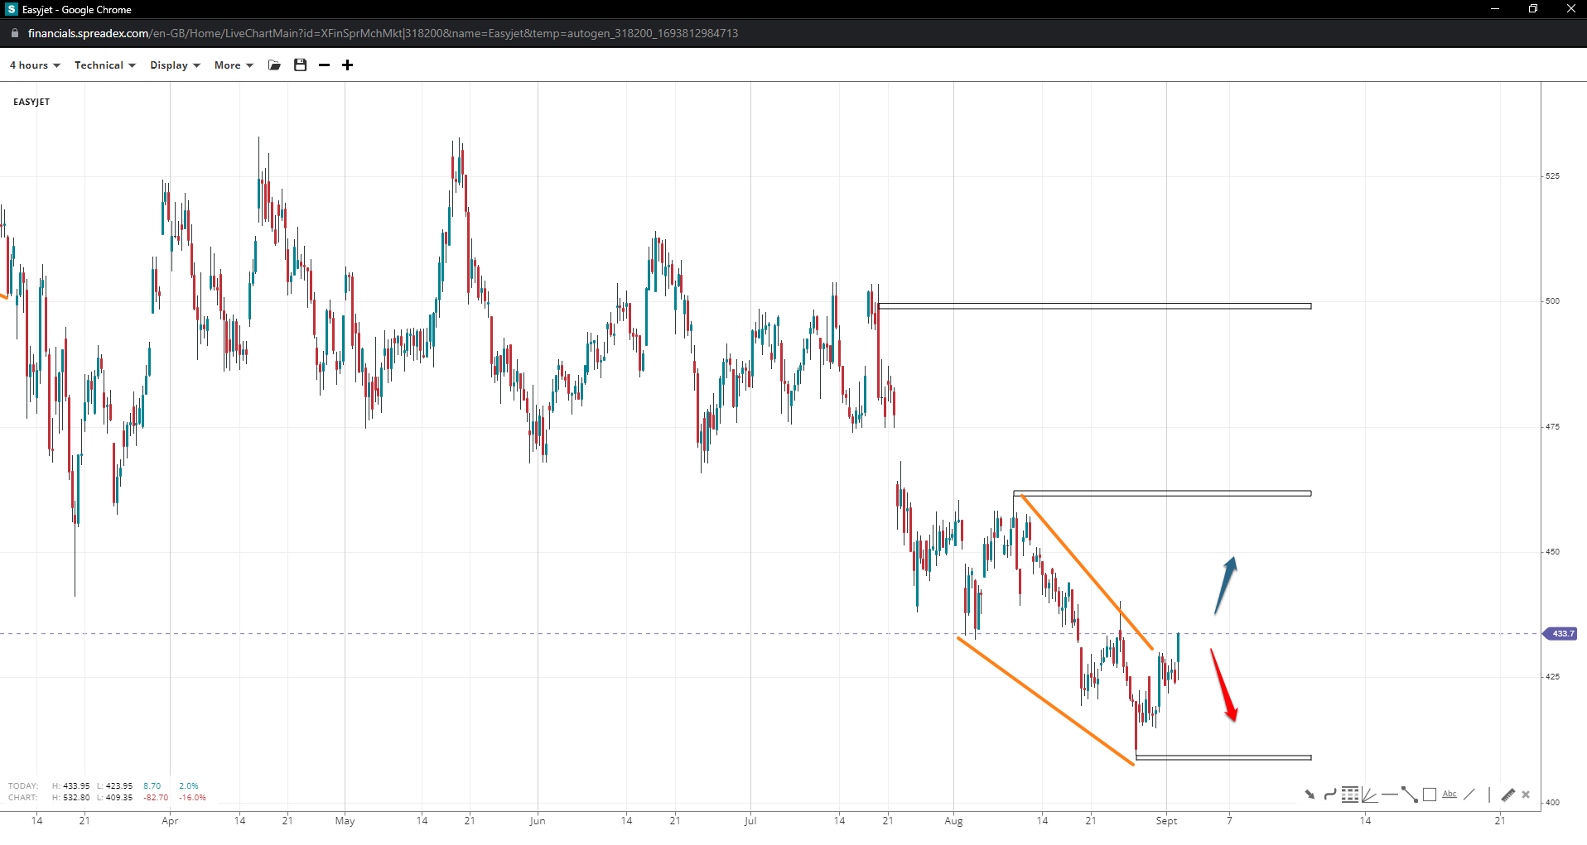Choose the rectangle drawing tool
The height and width of the screenshot is (845, 1587).
click(1430, 795)
